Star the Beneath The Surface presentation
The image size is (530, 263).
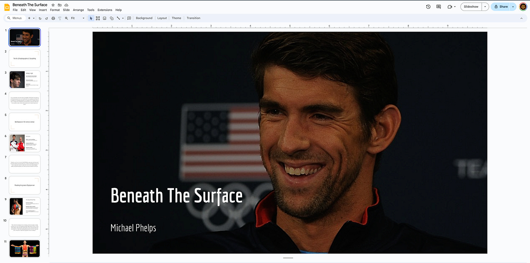[53, 5]
